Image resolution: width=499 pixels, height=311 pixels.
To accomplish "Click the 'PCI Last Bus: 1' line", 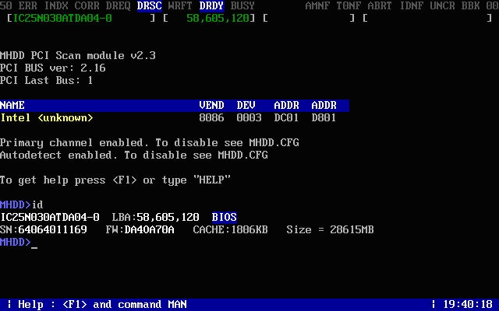I will [x=47, y=80].
